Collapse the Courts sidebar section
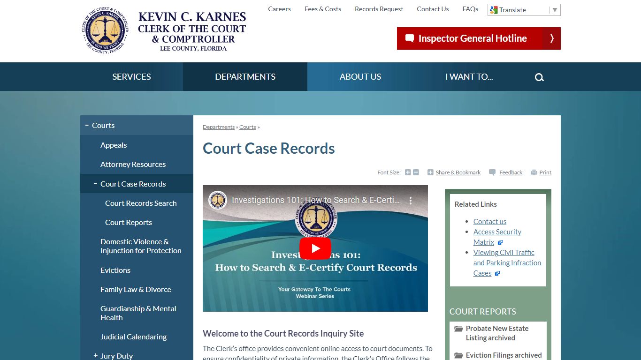Viewport: 641px width, 360px height. (87, 125)
